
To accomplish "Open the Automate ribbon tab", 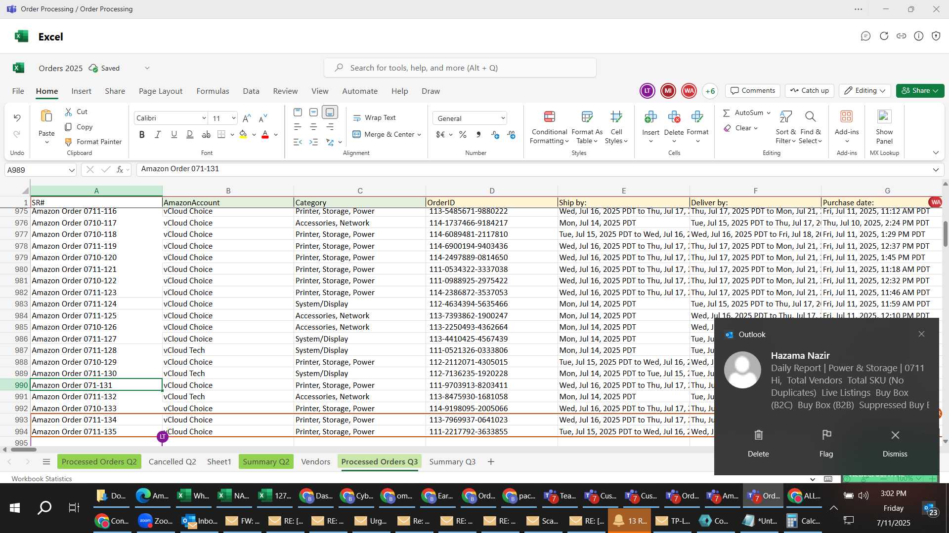I will click(360, 91).
